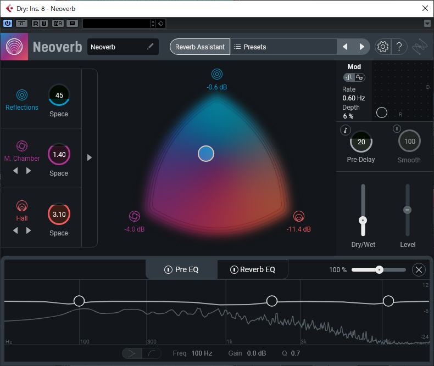Adjust the Smooth knob showing 100

pyautogui.click(x=410, y=141)
